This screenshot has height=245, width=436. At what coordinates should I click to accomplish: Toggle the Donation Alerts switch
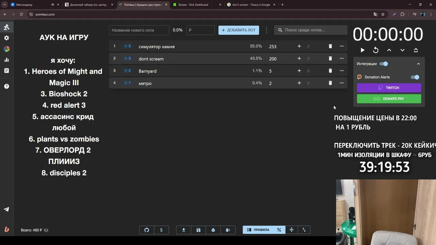click(415, 77)
